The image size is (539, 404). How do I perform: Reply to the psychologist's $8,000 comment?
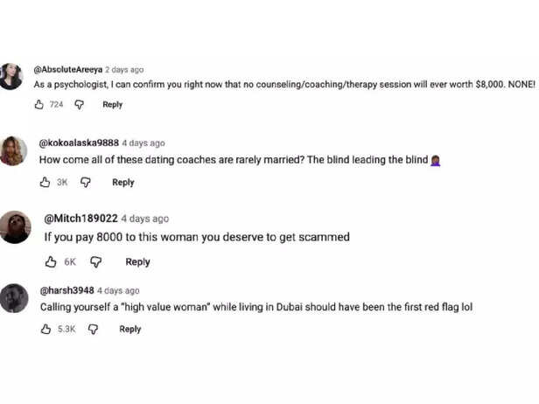[x=112, y=105]
